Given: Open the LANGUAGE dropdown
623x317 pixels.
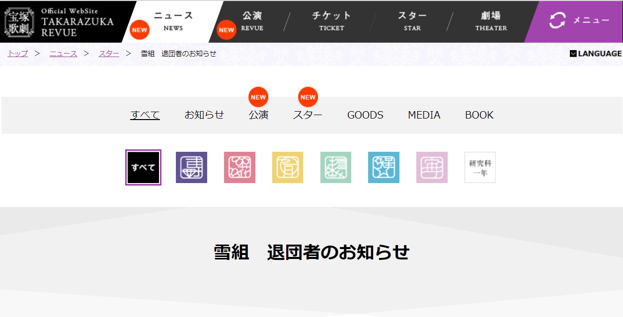Looking at the screenshot, I should [596, 54].
